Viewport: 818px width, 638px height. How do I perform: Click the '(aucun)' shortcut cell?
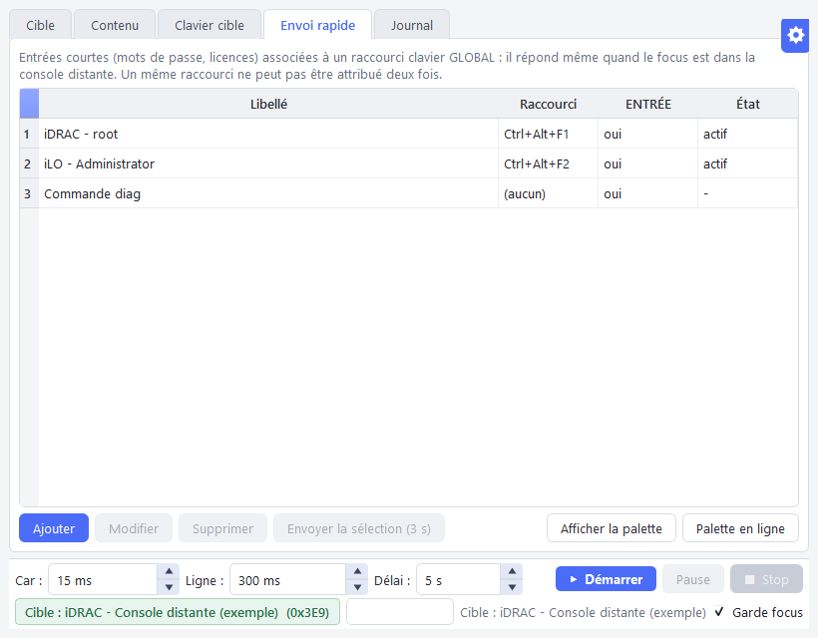point(549,194)
